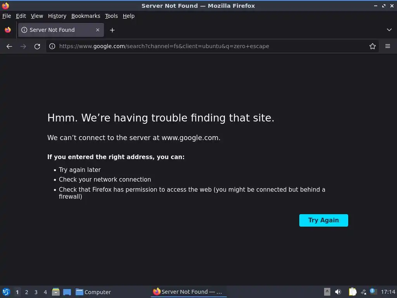Click Firefox logo in the title bar
Screen dimensions: 397x298
pyautogui.click(x=5, y=5)
